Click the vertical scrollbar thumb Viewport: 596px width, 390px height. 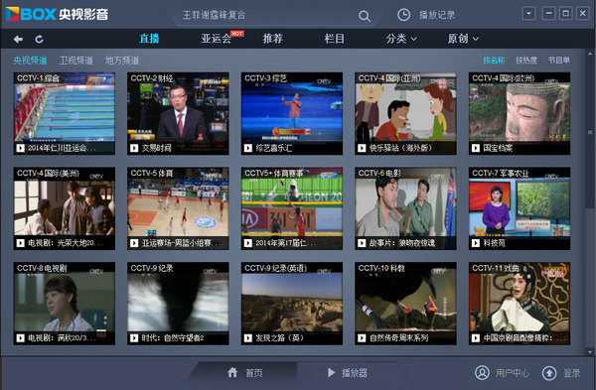click(x=590, y=132)
